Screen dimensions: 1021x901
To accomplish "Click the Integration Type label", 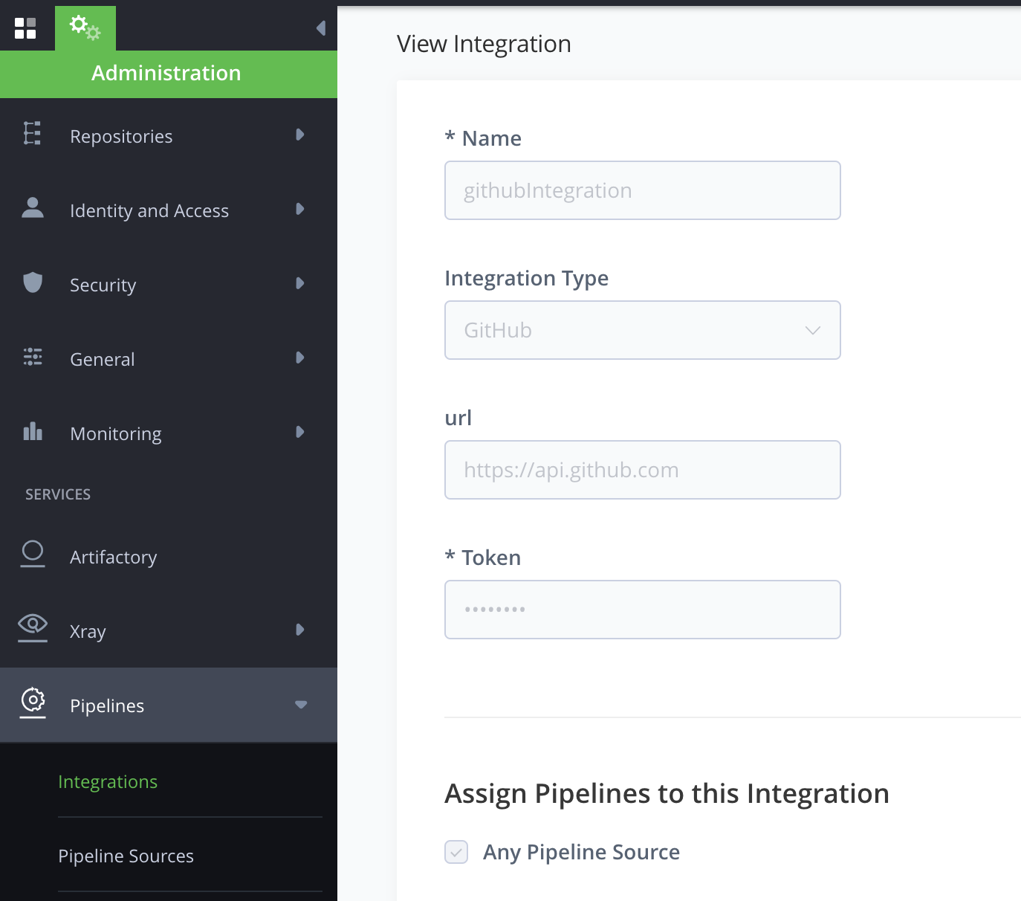I will (526, 278).
